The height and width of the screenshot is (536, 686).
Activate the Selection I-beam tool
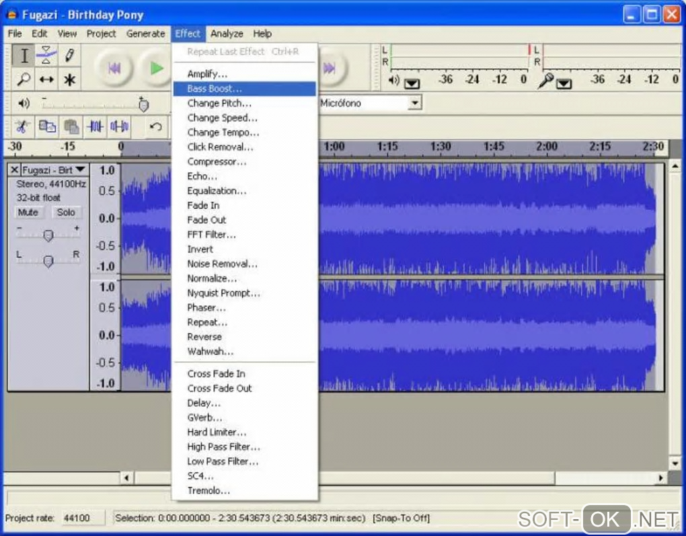24,55
